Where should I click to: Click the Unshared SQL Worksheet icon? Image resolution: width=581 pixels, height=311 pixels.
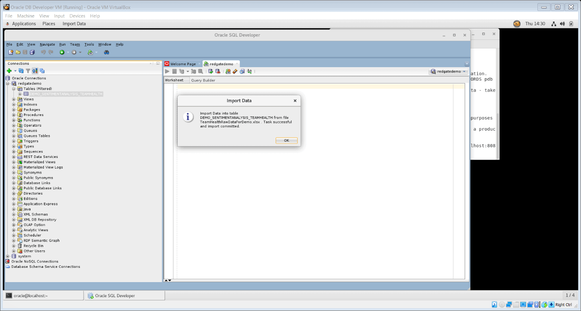pyautogui.click(x=228, y=71)
